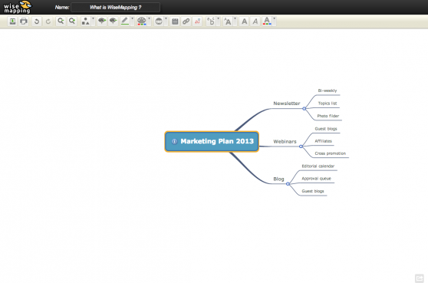Select the Photo filder subtopic
This screenshot has height=283, width=428.
328,116
